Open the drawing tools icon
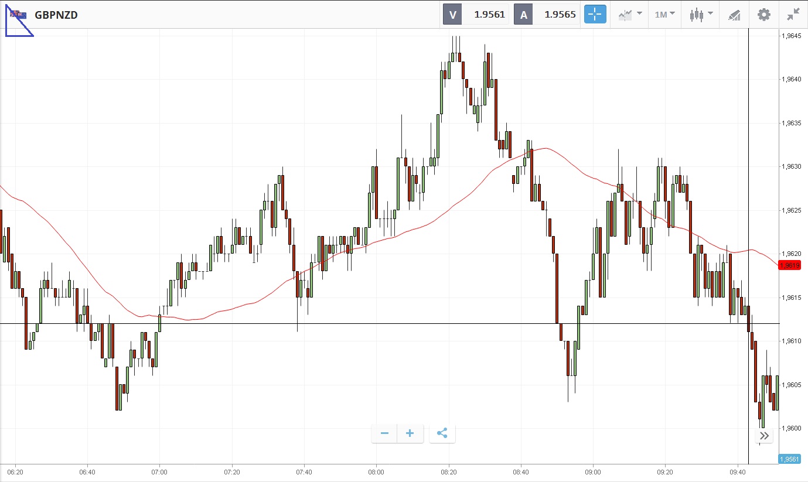The image size is (808, 482). point(734,15)
